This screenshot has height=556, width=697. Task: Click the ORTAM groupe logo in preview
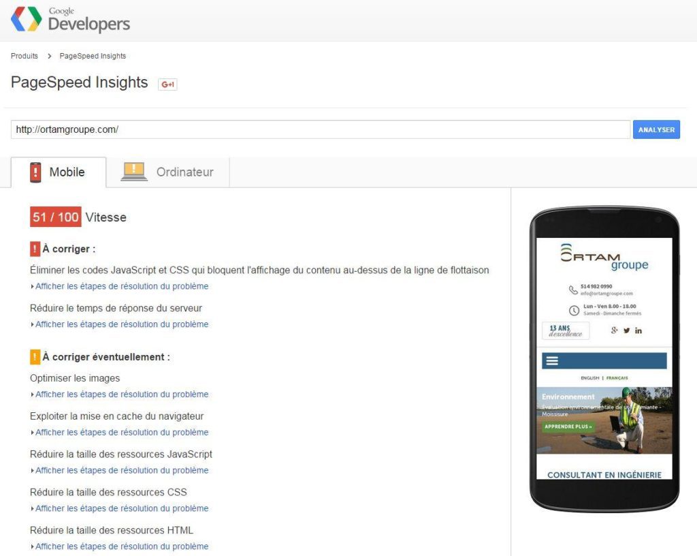click(x=604, y=257)
